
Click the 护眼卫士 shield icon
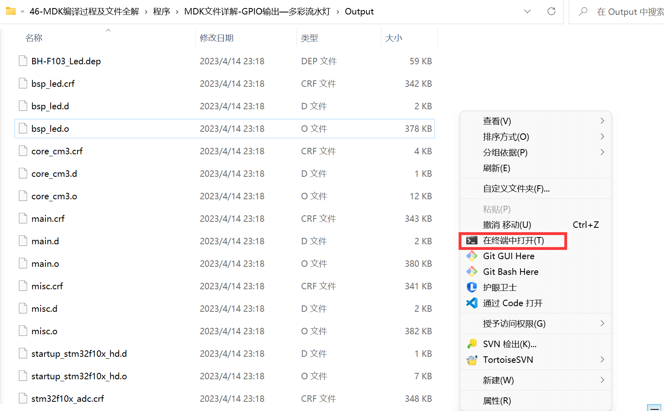coord(471,288)
